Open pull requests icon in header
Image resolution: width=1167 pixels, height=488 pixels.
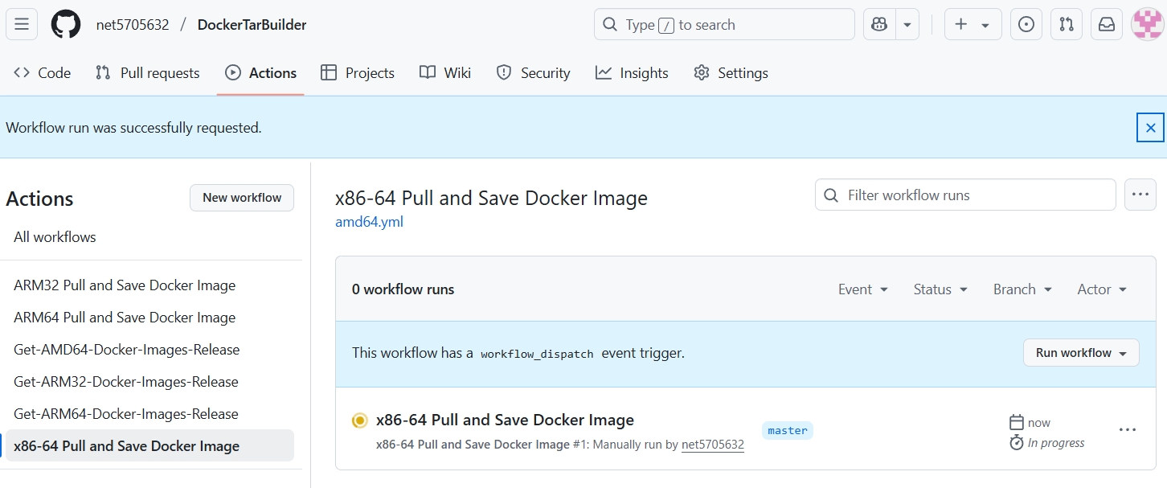1067,25
